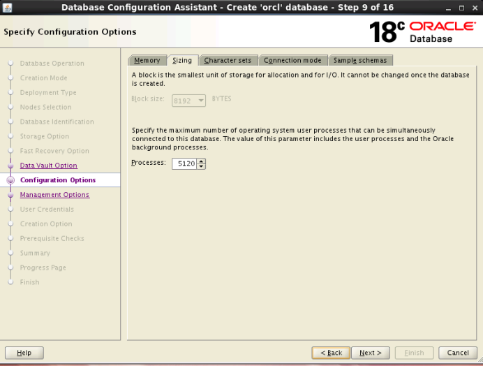Screen dimensions: 483x366
Task: Click the 'Progress Page' step text
Action: [43, 268]
